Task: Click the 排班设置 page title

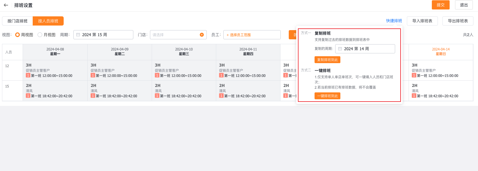Action: point(24,5)
